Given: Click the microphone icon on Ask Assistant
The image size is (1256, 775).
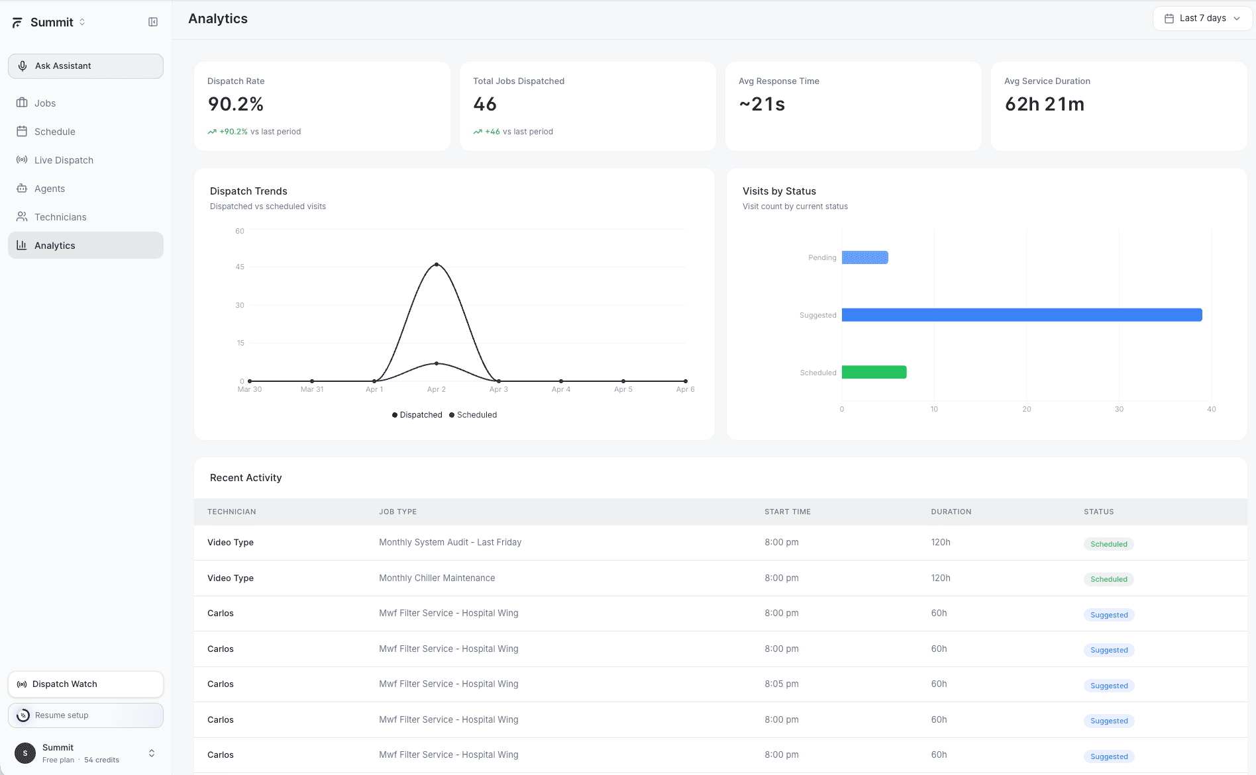Looking at the screenshot, I should click(x=23, y=66).
